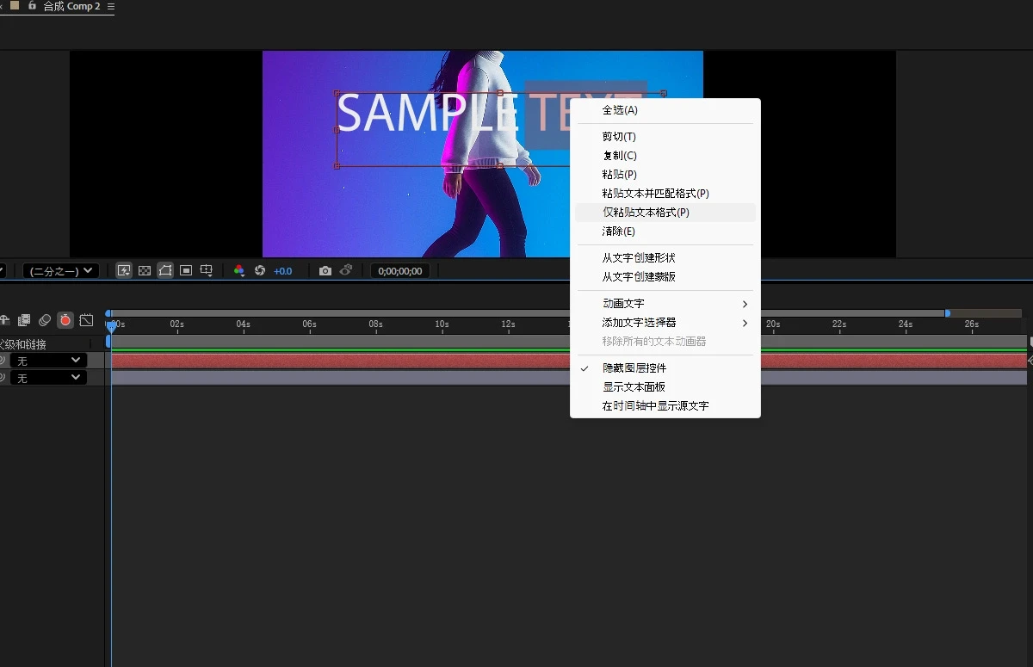Viewport: 1033px width, 667px height.
Task: Click the 0;00;00;00 preview timecode
Action: tap(400, 270)
